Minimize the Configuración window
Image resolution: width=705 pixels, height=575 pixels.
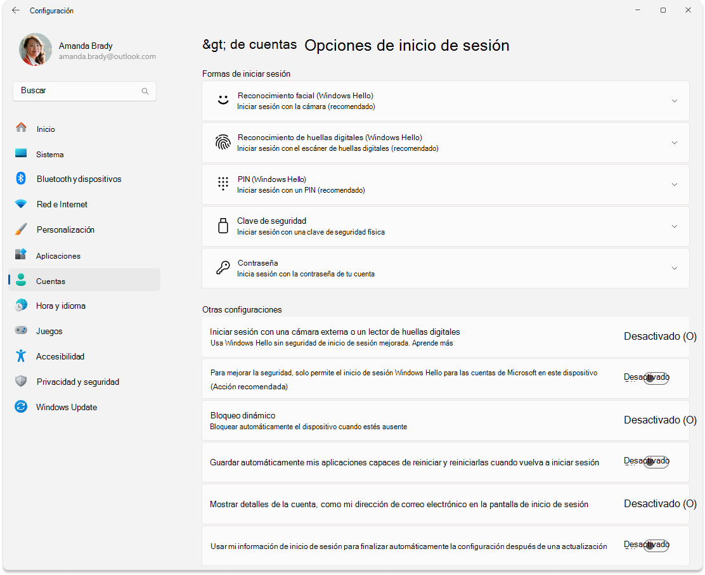[x=638, y=10]
